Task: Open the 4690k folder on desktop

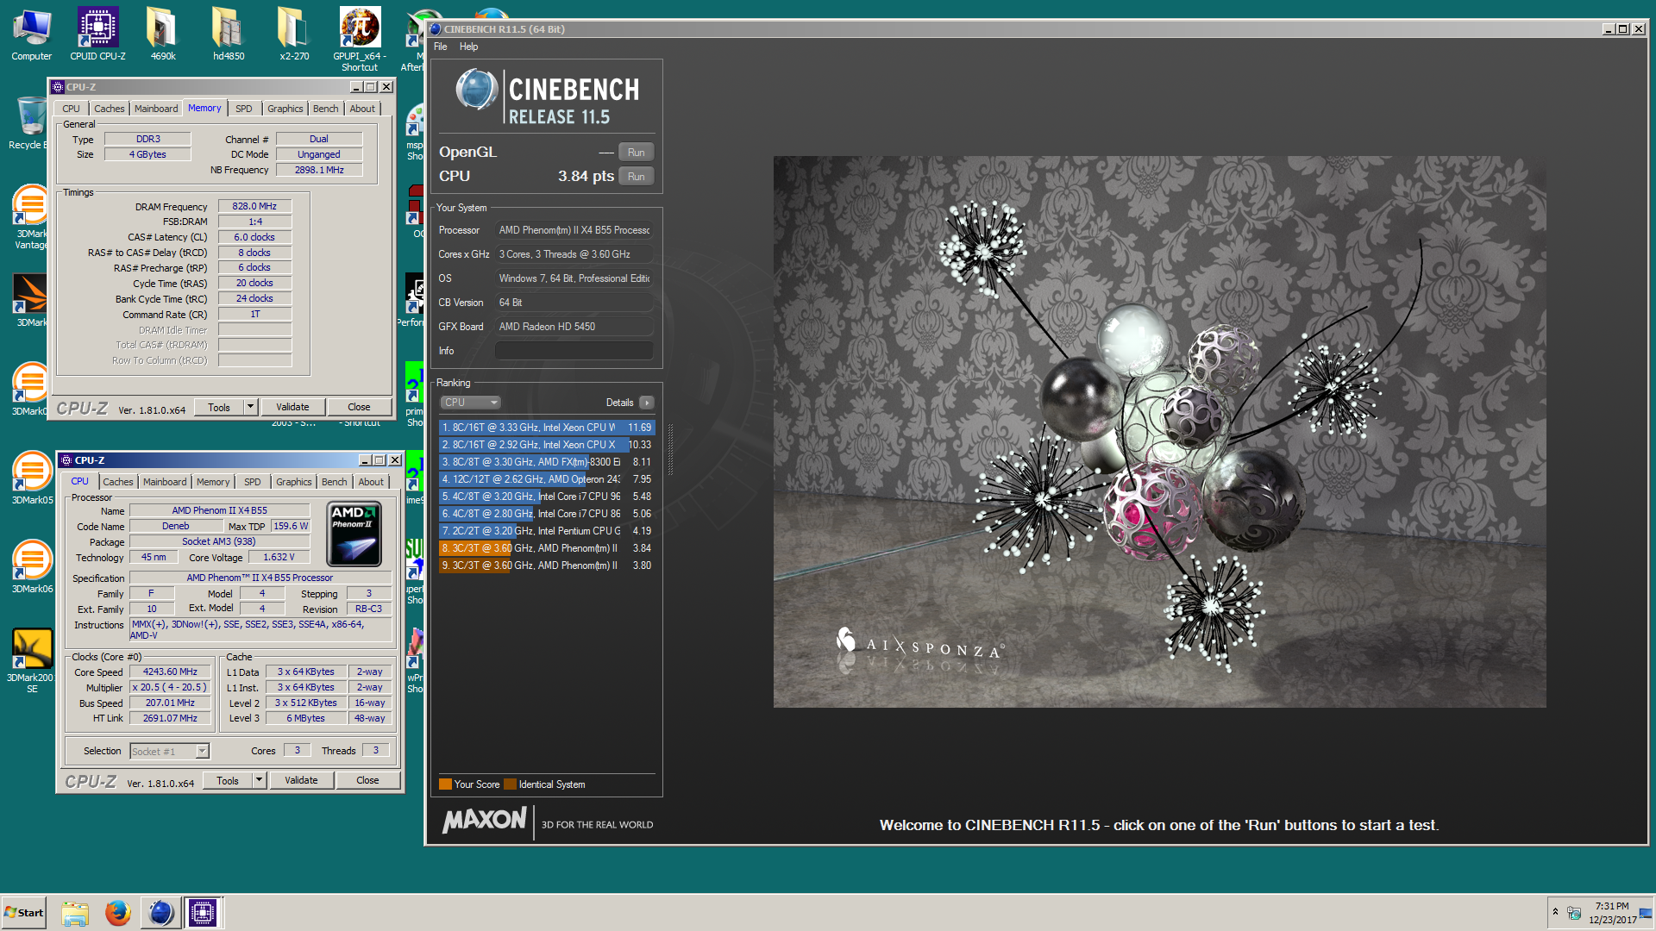Action: [x=163, y=34]
